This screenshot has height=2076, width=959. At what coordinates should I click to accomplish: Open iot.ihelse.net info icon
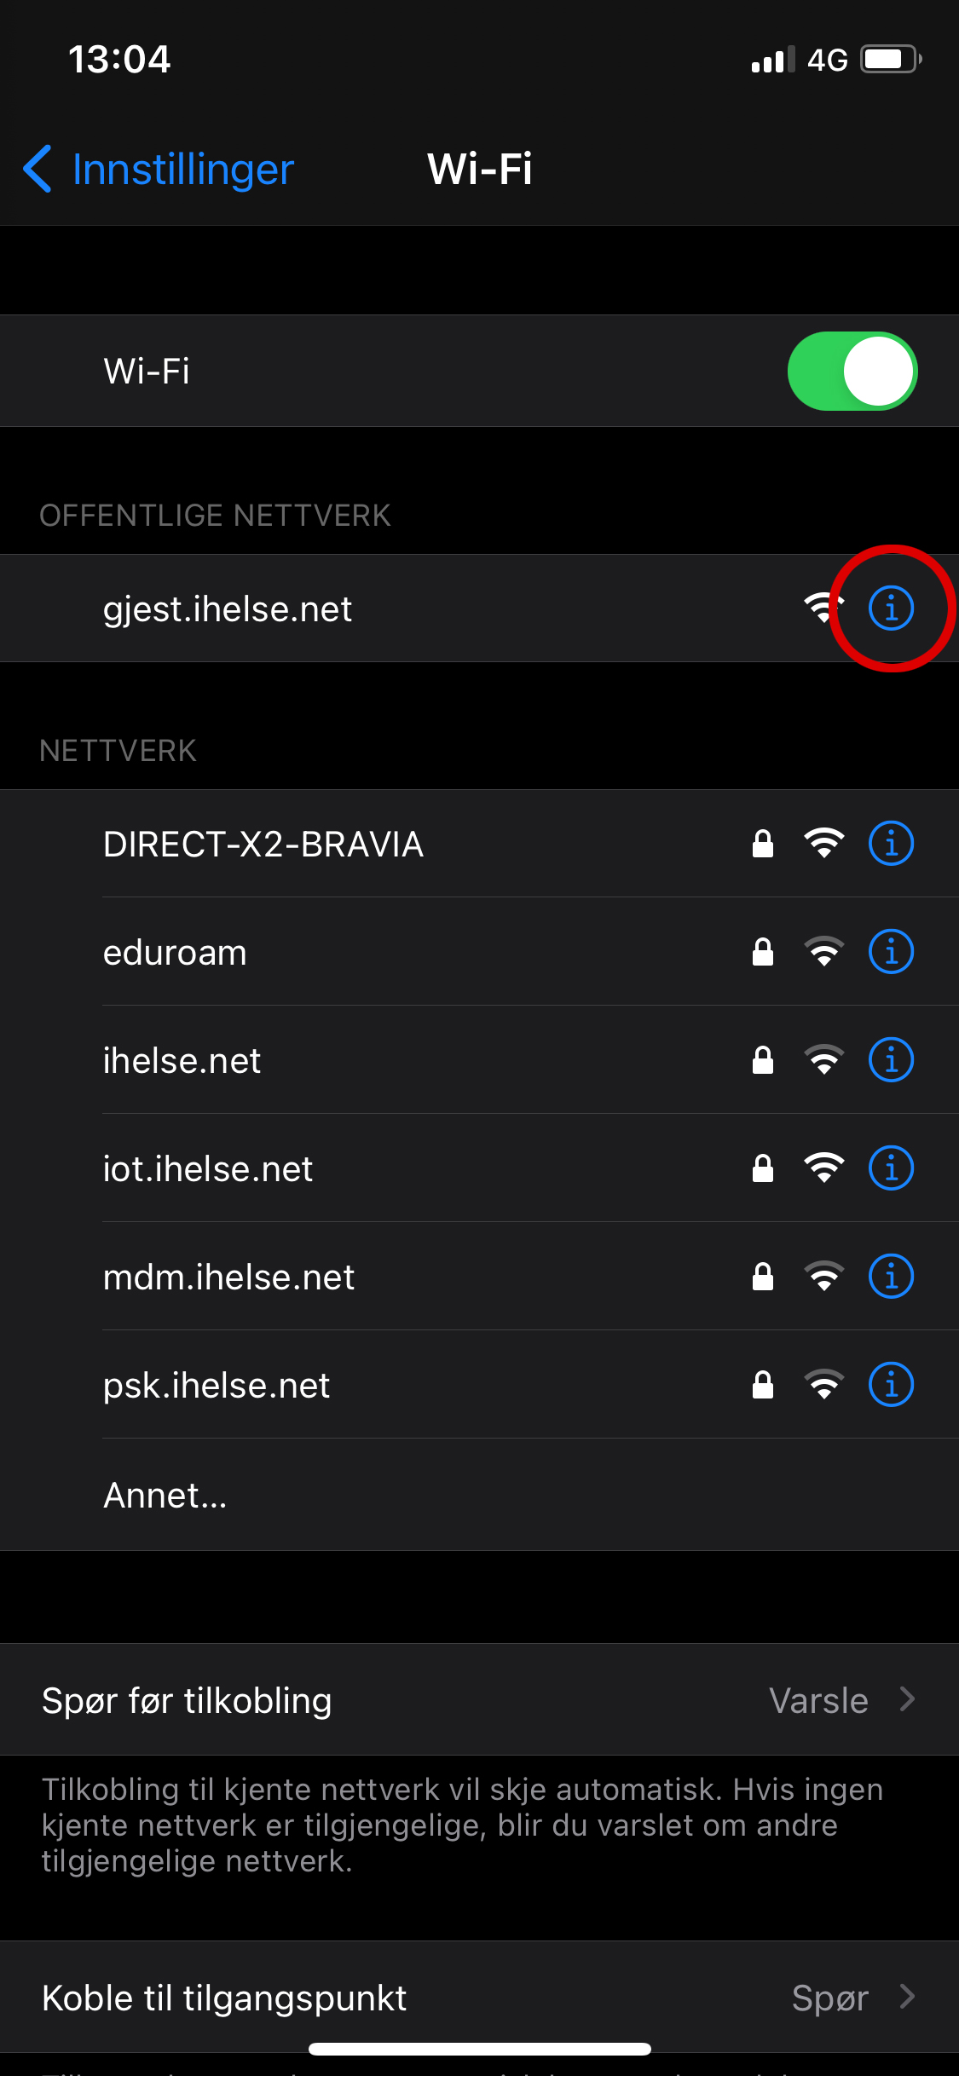pyautogui.click(x=891, y=1168)
